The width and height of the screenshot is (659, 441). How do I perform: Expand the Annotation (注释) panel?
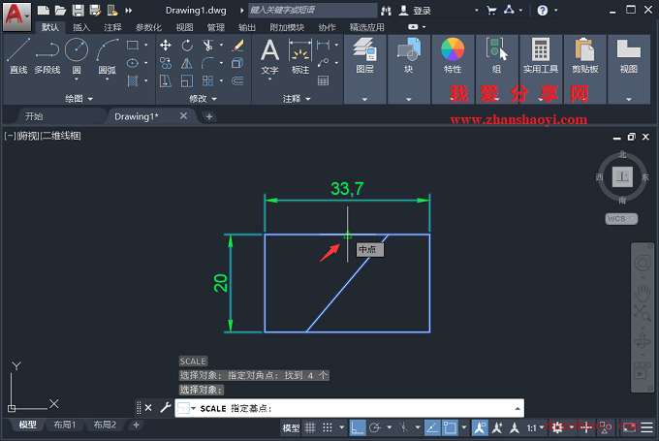(297, 99)
